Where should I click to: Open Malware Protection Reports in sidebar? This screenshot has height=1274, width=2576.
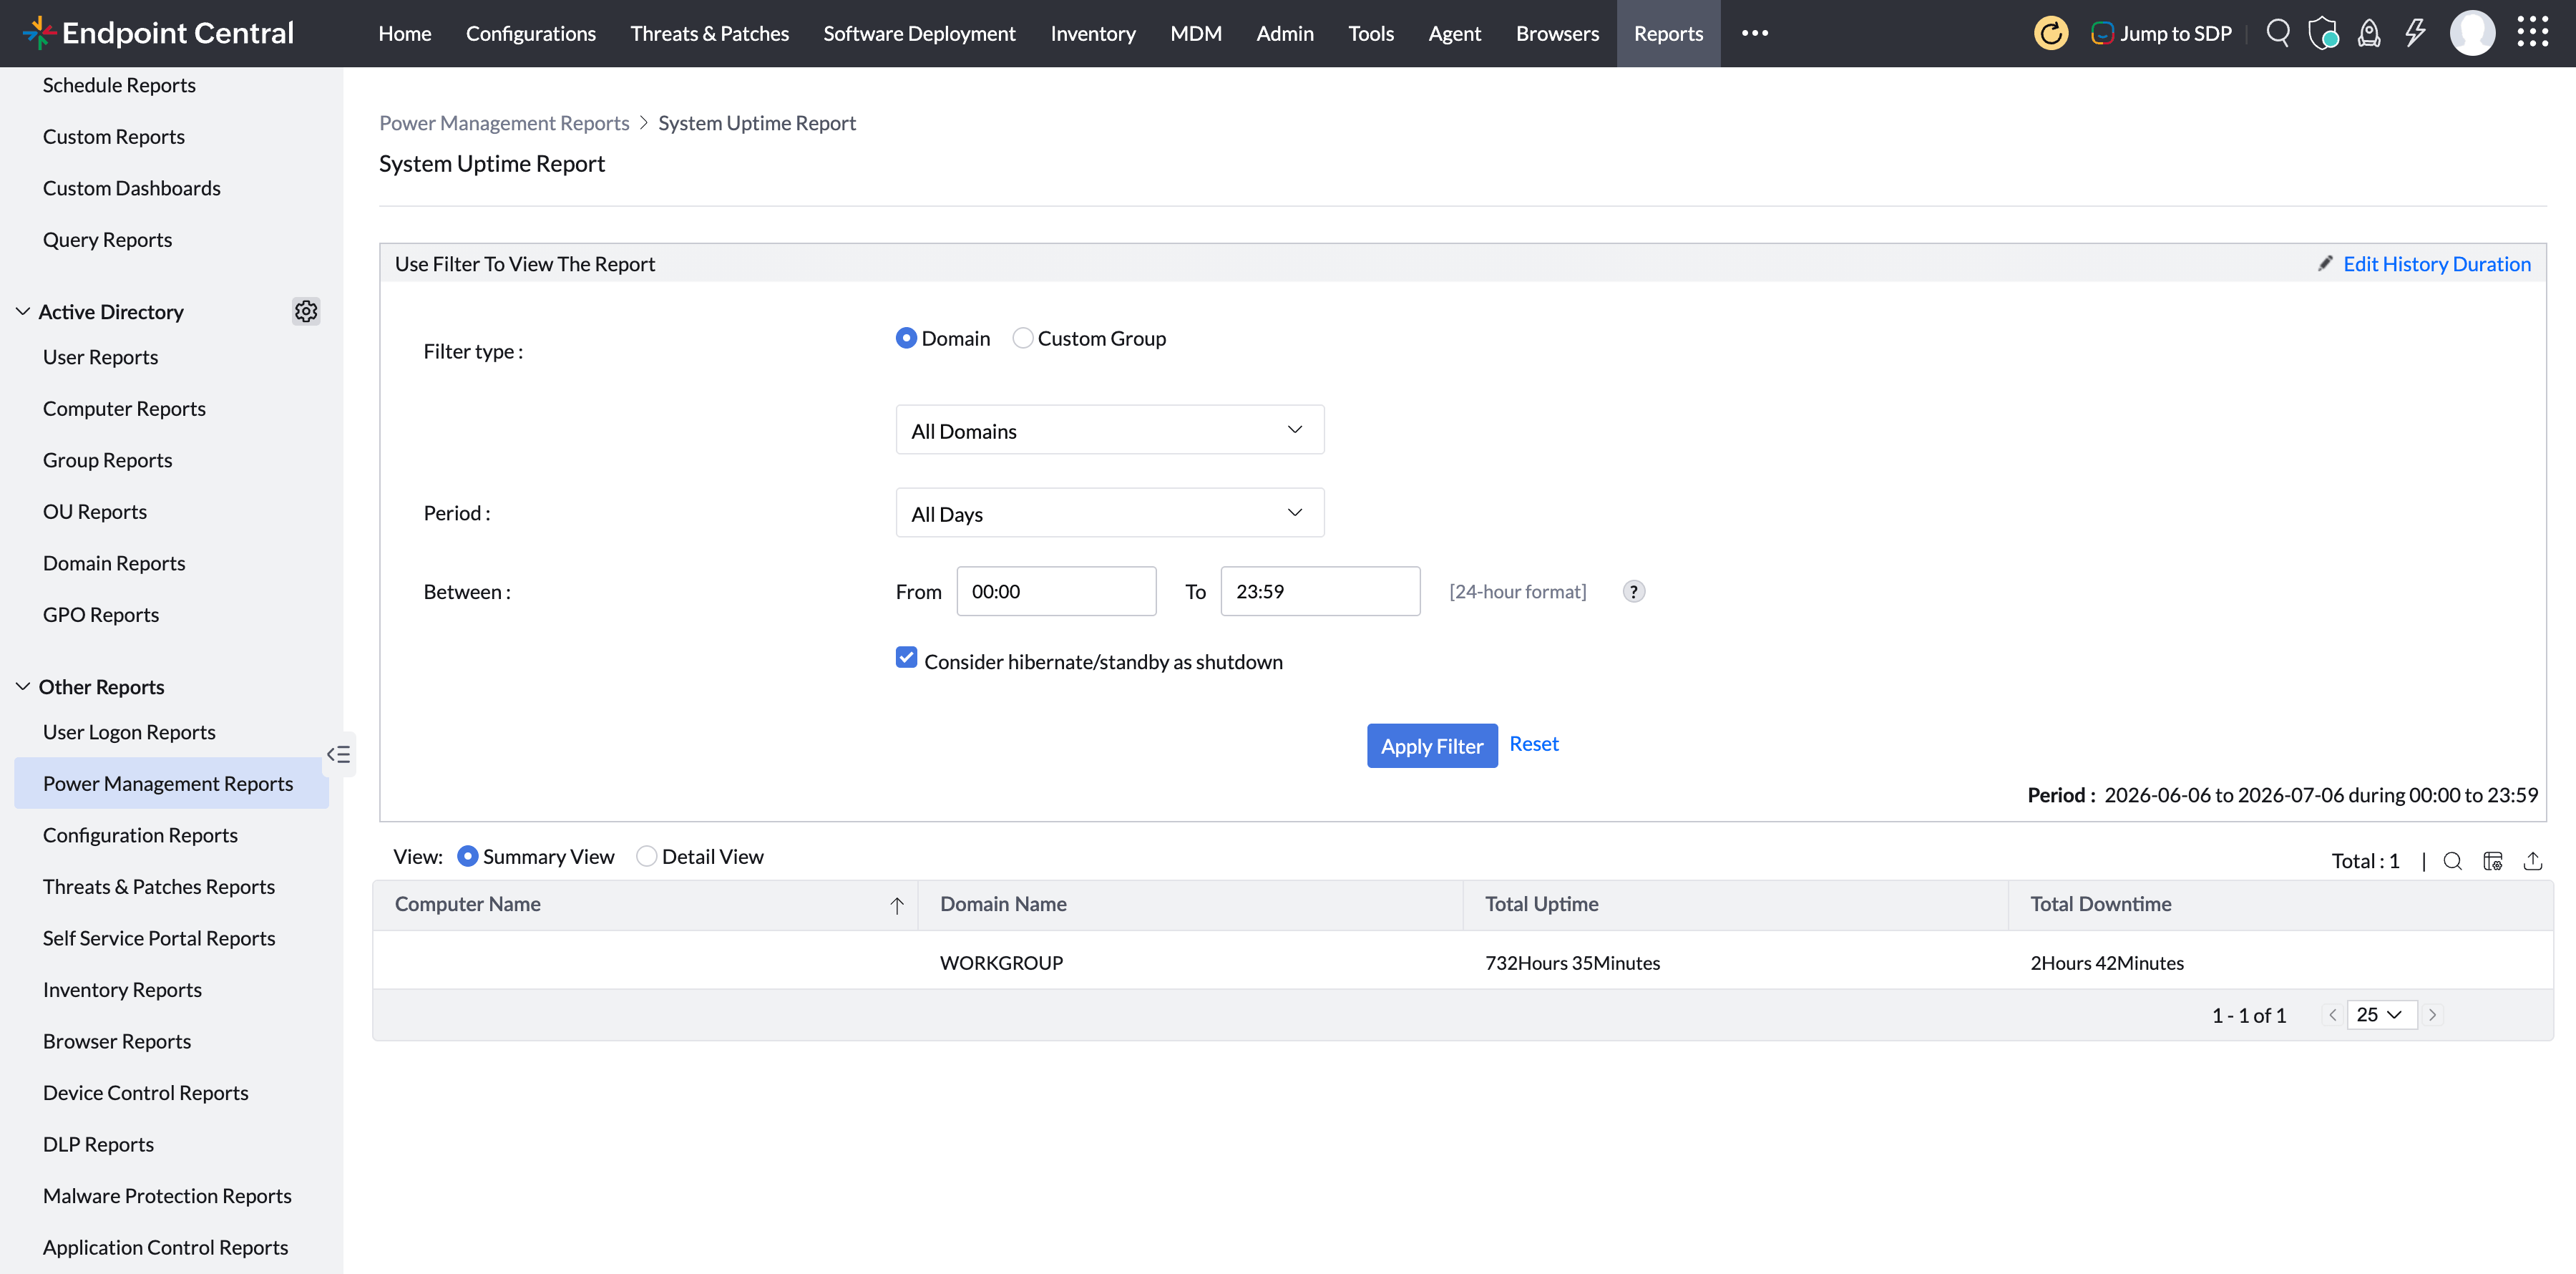point(167,1196)
